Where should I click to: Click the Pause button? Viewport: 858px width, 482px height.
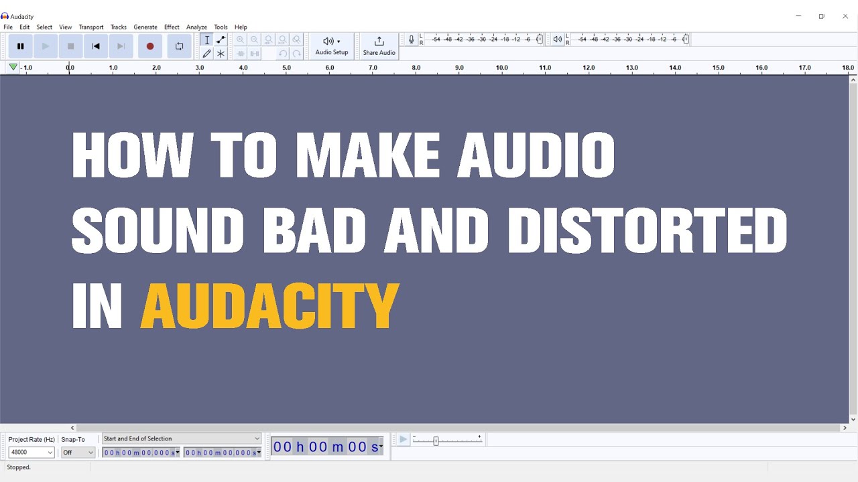20,46
